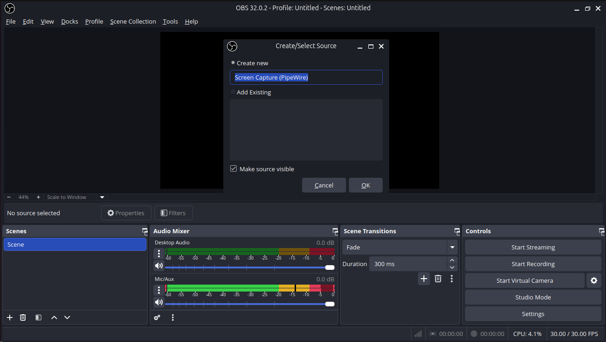The image size is (606, 342).
Task: Open the Scale to Window dropdown arrow
Action: point(102,197)
